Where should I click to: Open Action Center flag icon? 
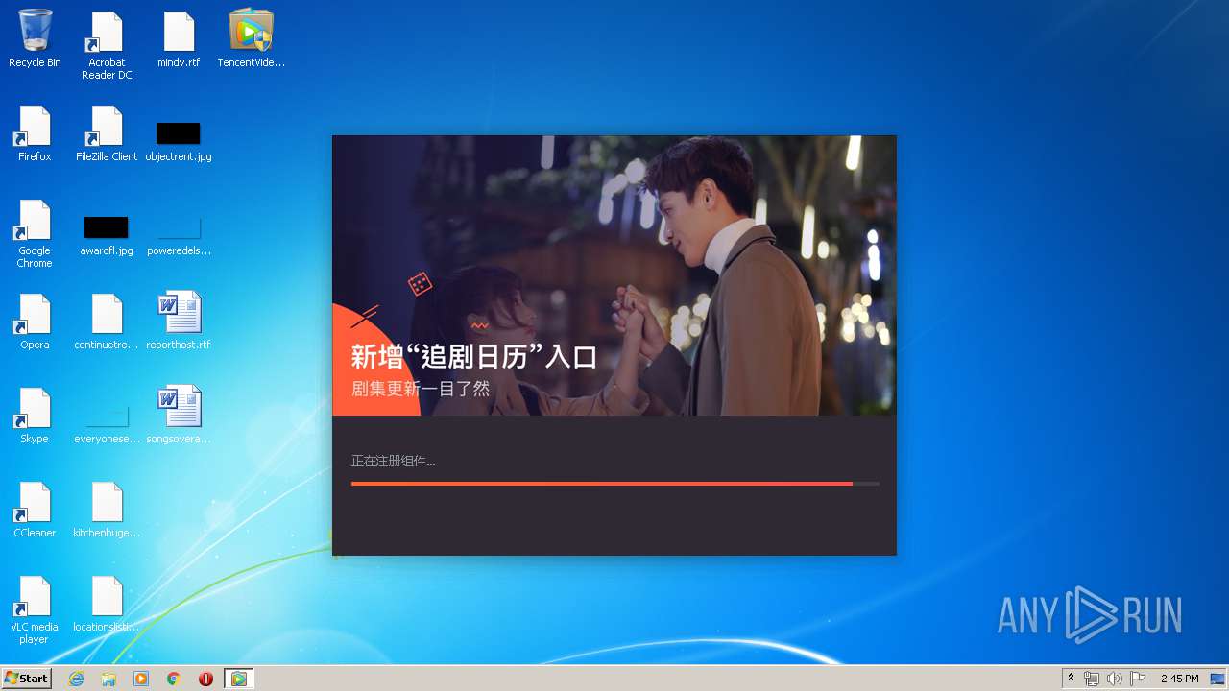coord(1138,679)
